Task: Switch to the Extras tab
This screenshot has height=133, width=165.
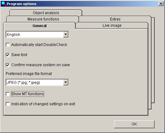Action: (115, 19)
